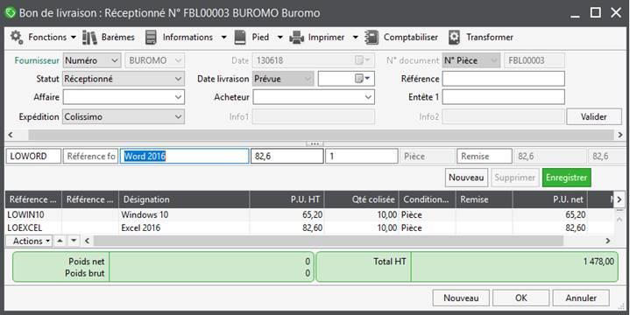This screenshot has width=630, height=315.
Task: Click the P.U. net column header
Action: point(549,199)
